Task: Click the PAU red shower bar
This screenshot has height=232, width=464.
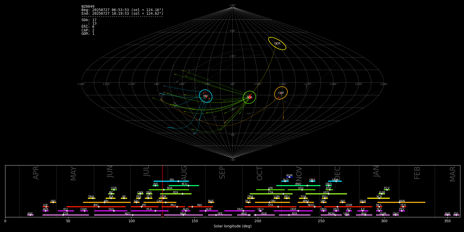Action: pos(173,207)
